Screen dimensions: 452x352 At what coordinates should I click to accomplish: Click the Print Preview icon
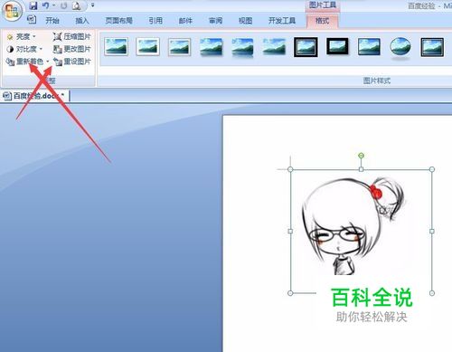click(77, 5)
